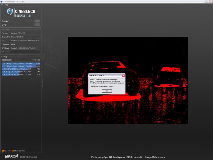The width and height of the screenshot is (213, 160).
Task: Select the Xeon CPU X5570 ranking row
Action: tap(21, 66)
